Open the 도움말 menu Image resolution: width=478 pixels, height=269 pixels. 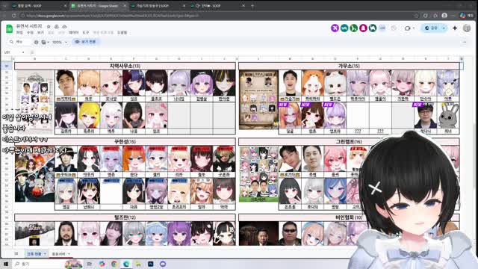(x=122, y=32)
